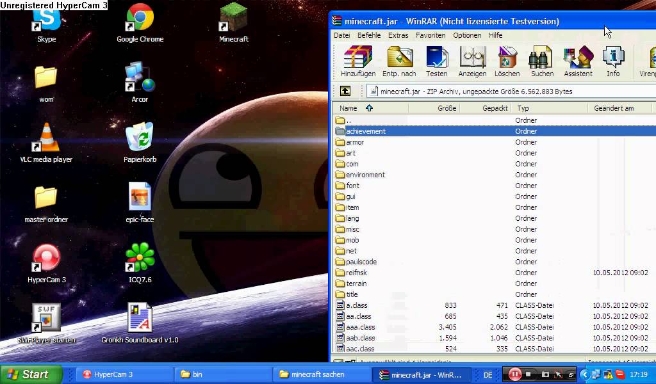Open the Optionen menu
656x384 pixels.
(x=467, y=35)
